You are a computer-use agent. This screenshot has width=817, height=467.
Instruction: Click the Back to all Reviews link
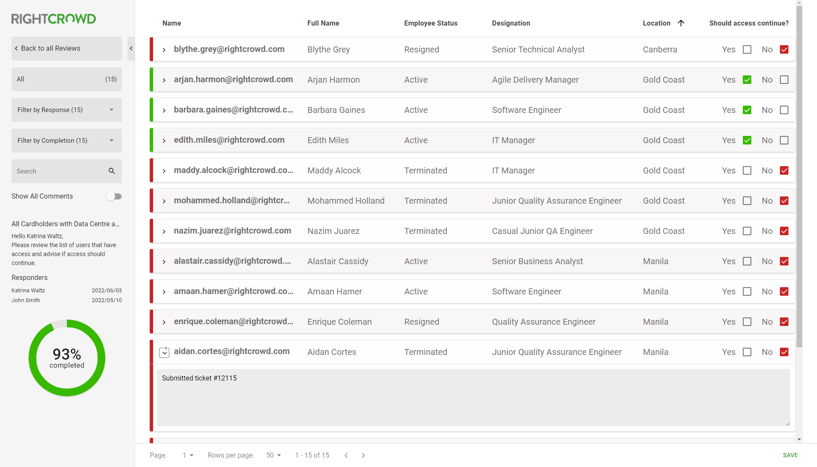click(x=50, y=48)
